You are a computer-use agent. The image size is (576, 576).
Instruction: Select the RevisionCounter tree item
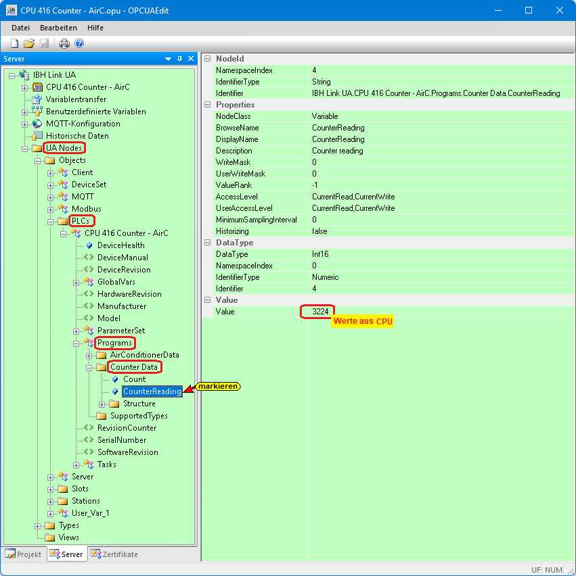point(127,428)
